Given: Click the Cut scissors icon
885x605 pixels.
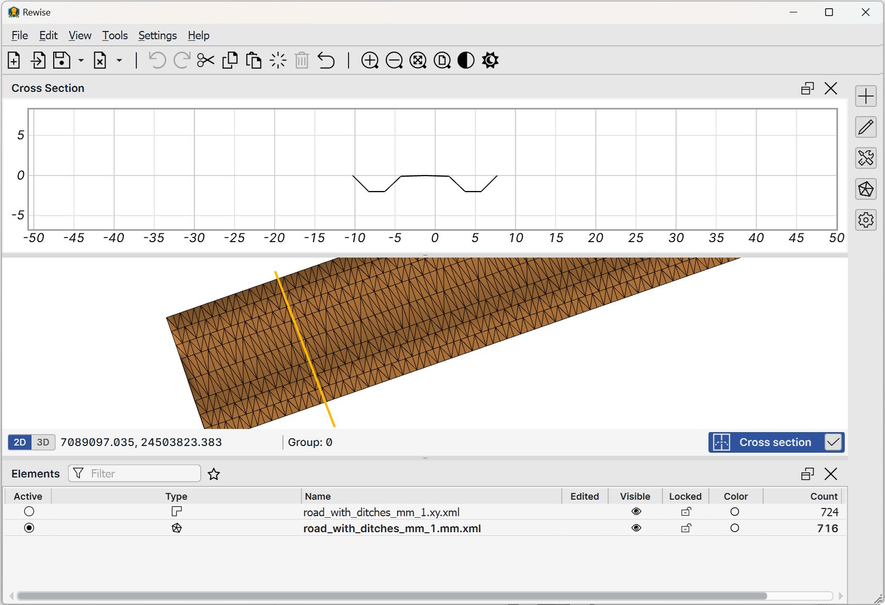Looking at the screenshot, I should 206,60.
